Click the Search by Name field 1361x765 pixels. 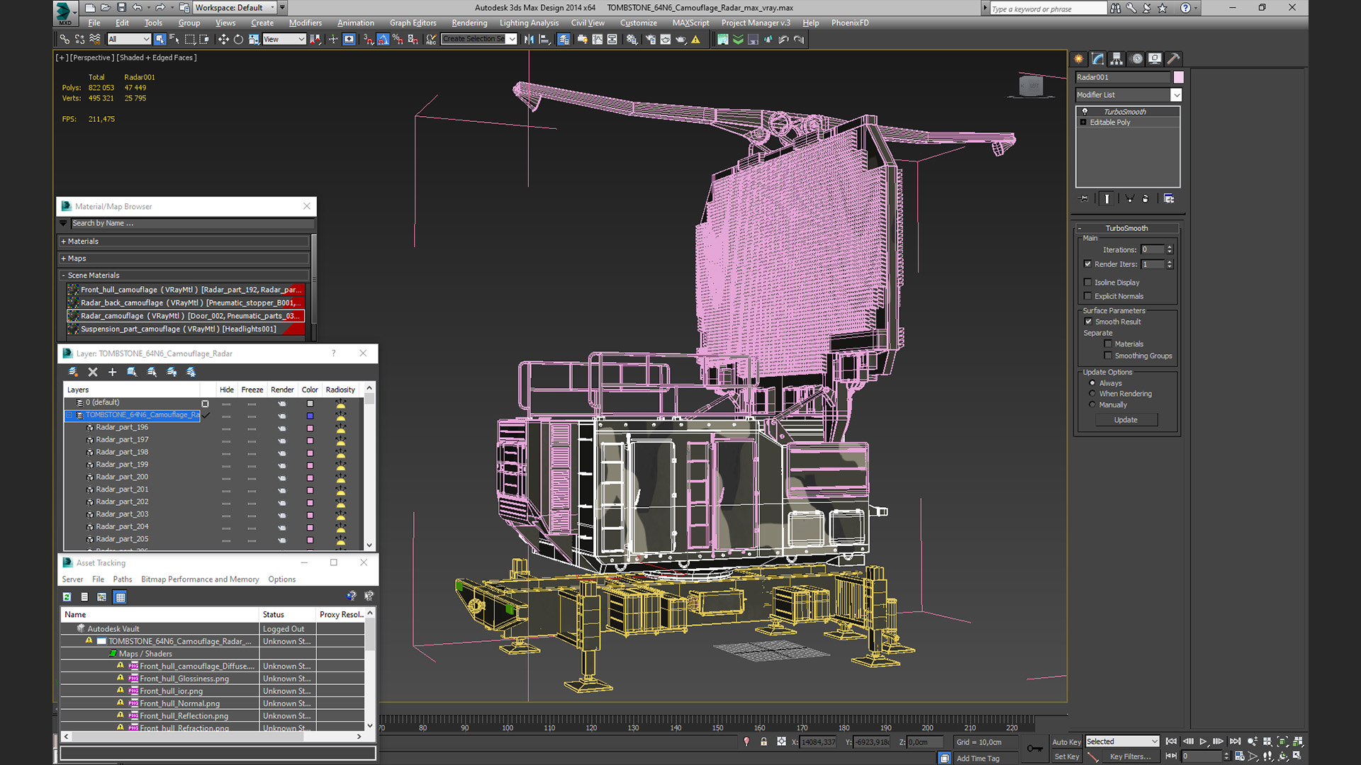pos(191,223)
